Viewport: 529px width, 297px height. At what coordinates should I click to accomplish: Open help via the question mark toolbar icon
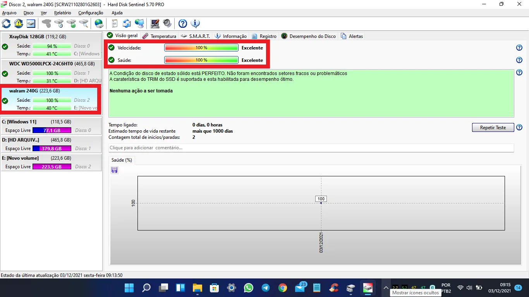pos(183,24)
